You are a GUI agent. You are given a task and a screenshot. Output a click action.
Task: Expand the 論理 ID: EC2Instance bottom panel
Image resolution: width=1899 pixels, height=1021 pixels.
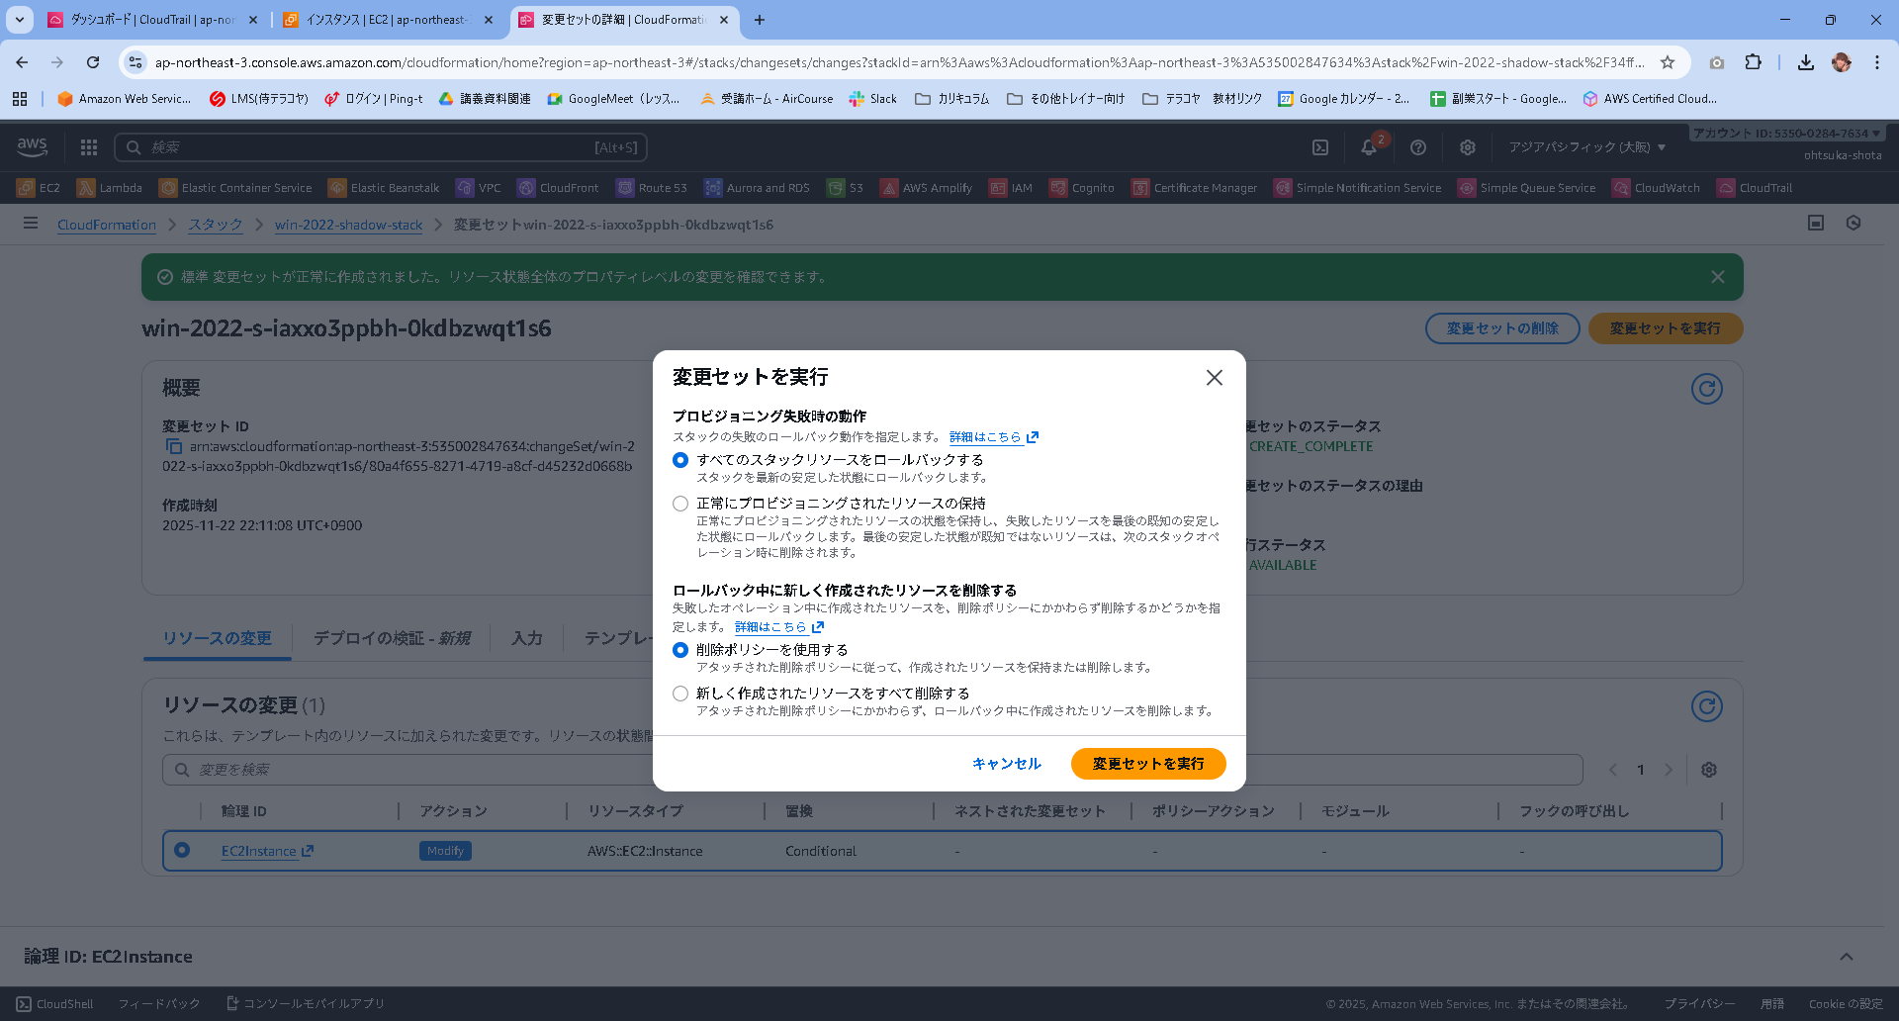(1847, 957)
